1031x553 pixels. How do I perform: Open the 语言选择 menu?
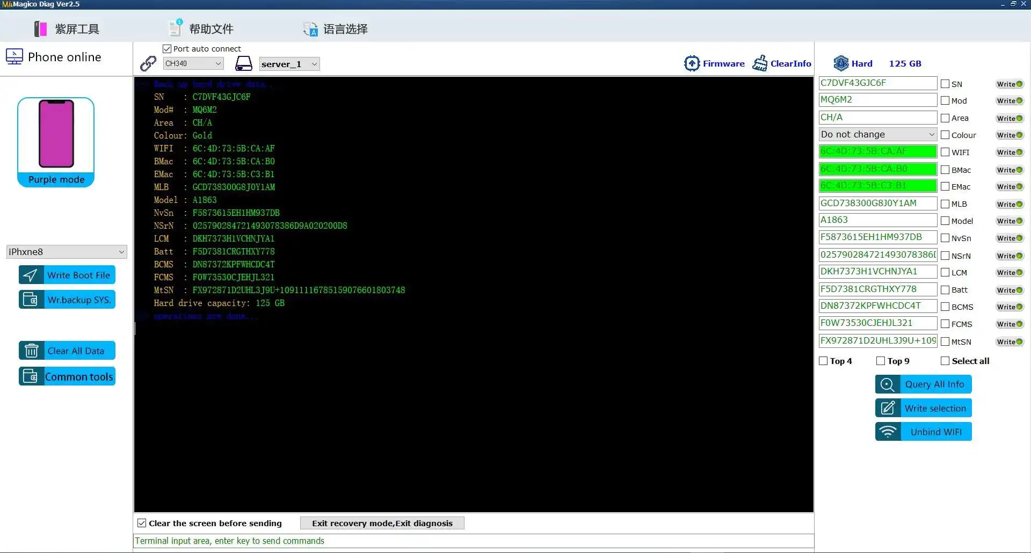[x=346, y=29]
